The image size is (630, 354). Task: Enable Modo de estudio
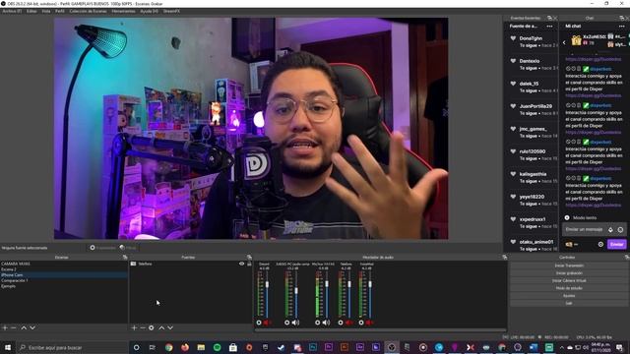(569, 288)
